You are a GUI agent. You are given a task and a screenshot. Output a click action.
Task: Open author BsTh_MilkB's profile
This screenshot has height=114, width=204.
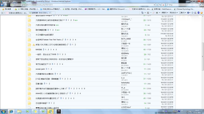point(126,39)
